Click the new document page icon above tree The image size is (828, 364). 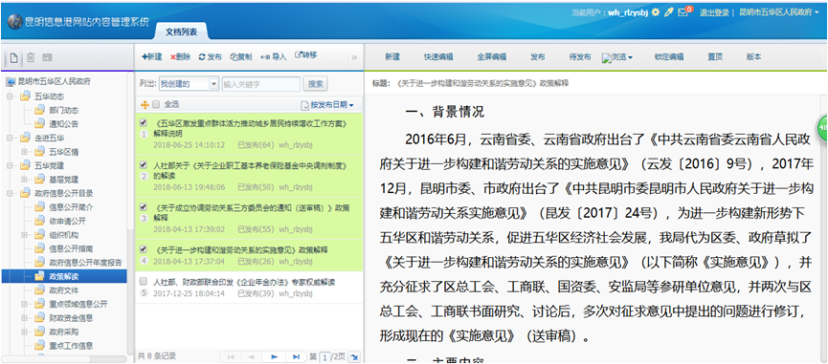(13, 57)
